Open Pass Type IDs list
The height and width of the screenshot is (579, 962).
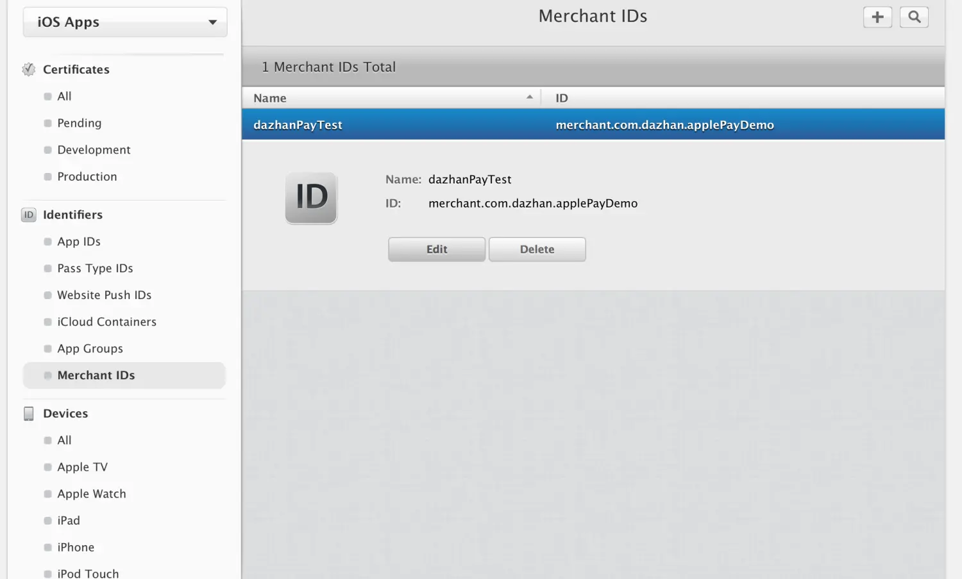pyautogui.click(x=95, y=268)
